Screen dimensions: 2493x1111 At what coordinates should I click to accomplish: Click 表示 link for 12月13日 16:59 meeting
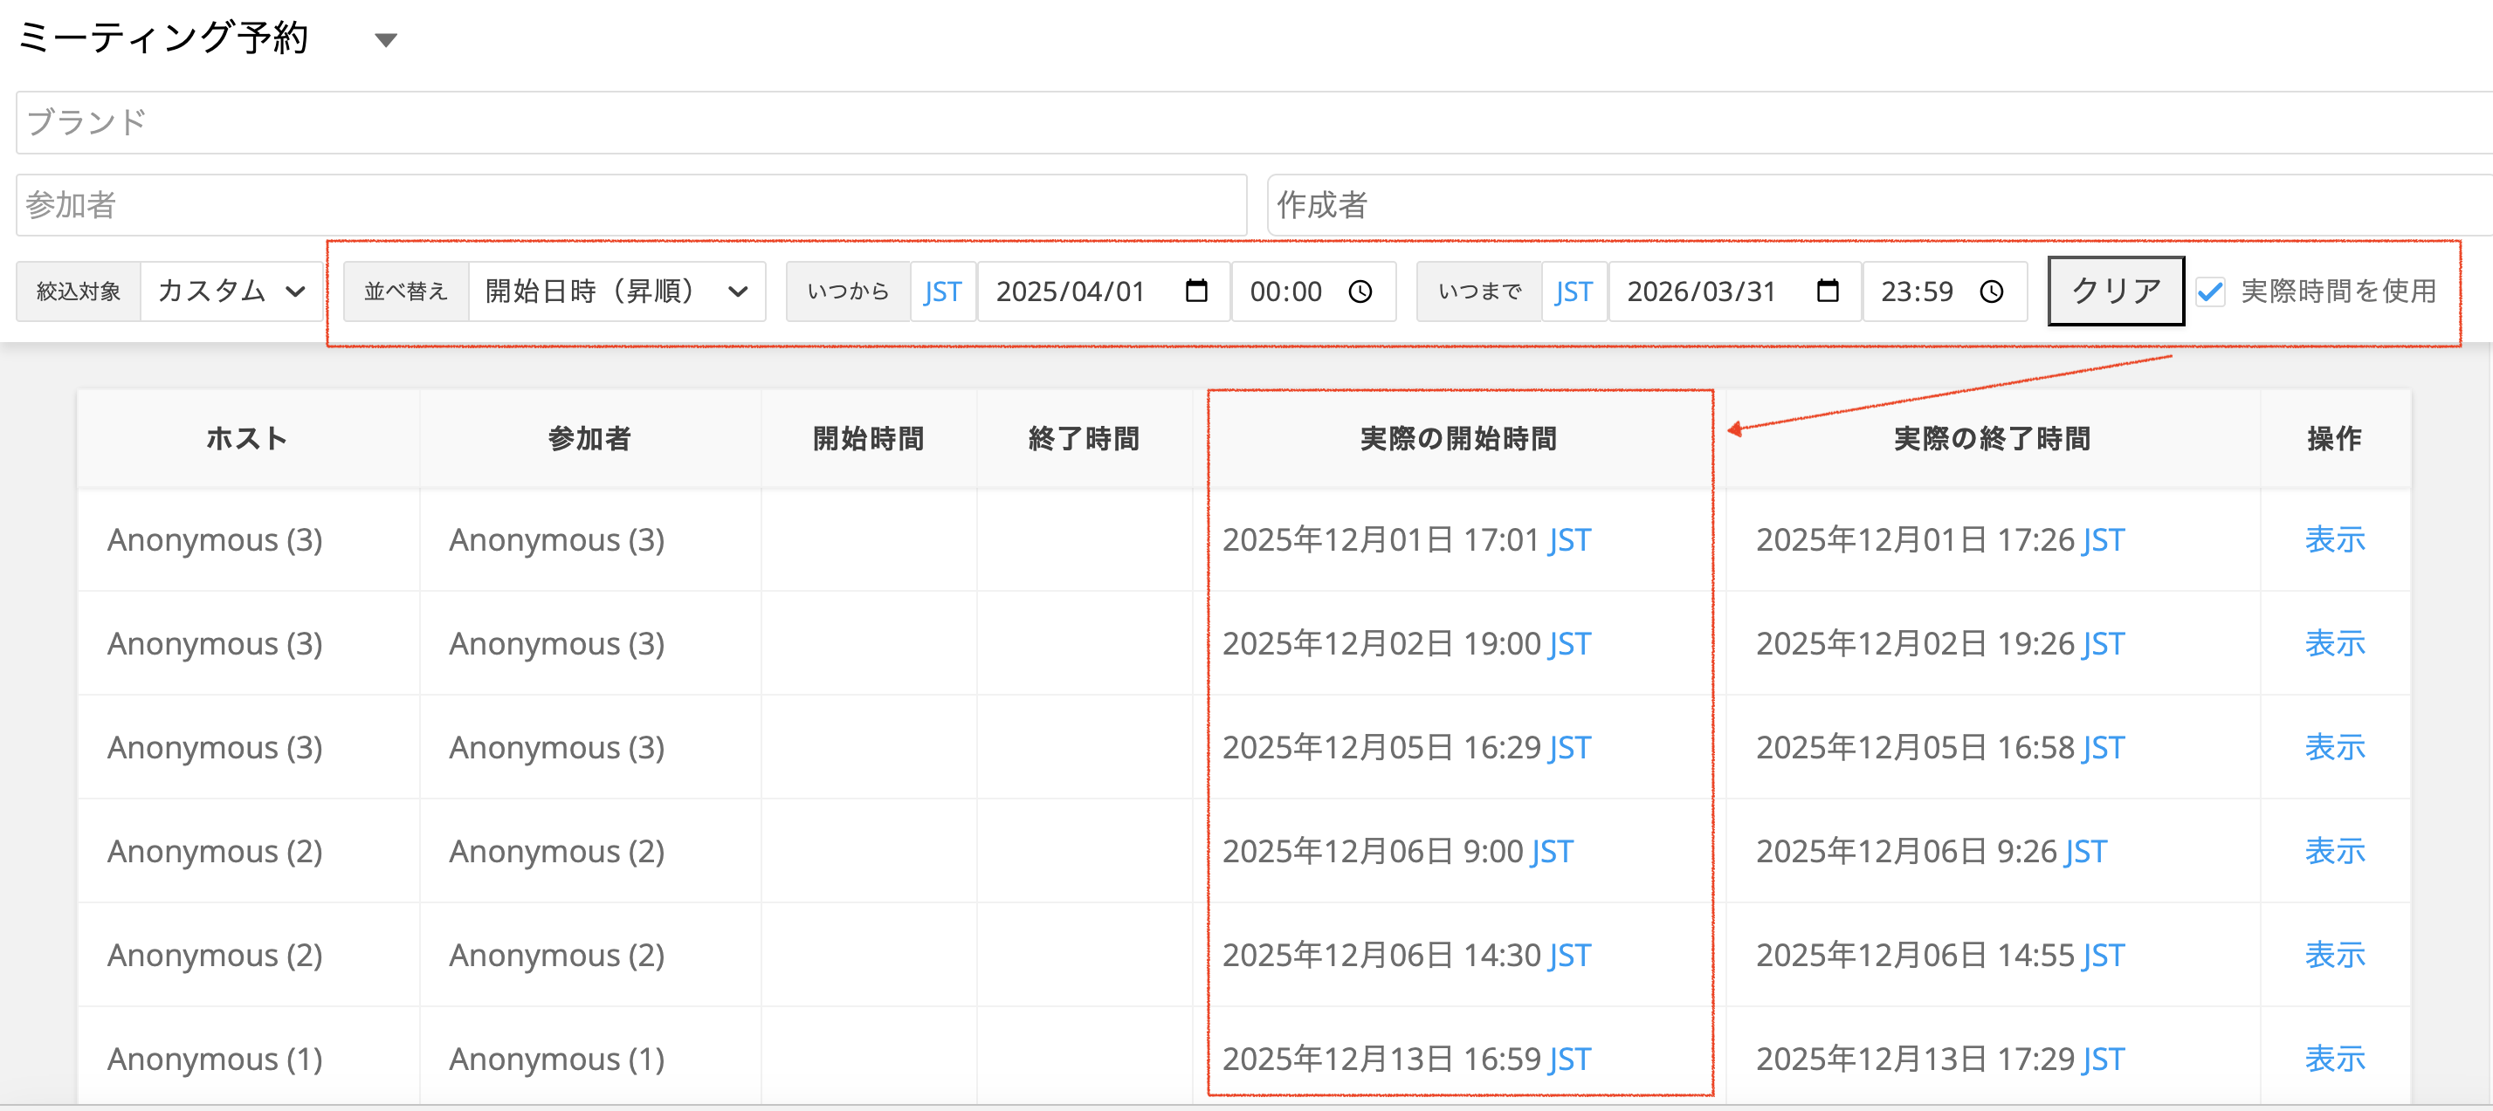[x=2333, y=1059]
